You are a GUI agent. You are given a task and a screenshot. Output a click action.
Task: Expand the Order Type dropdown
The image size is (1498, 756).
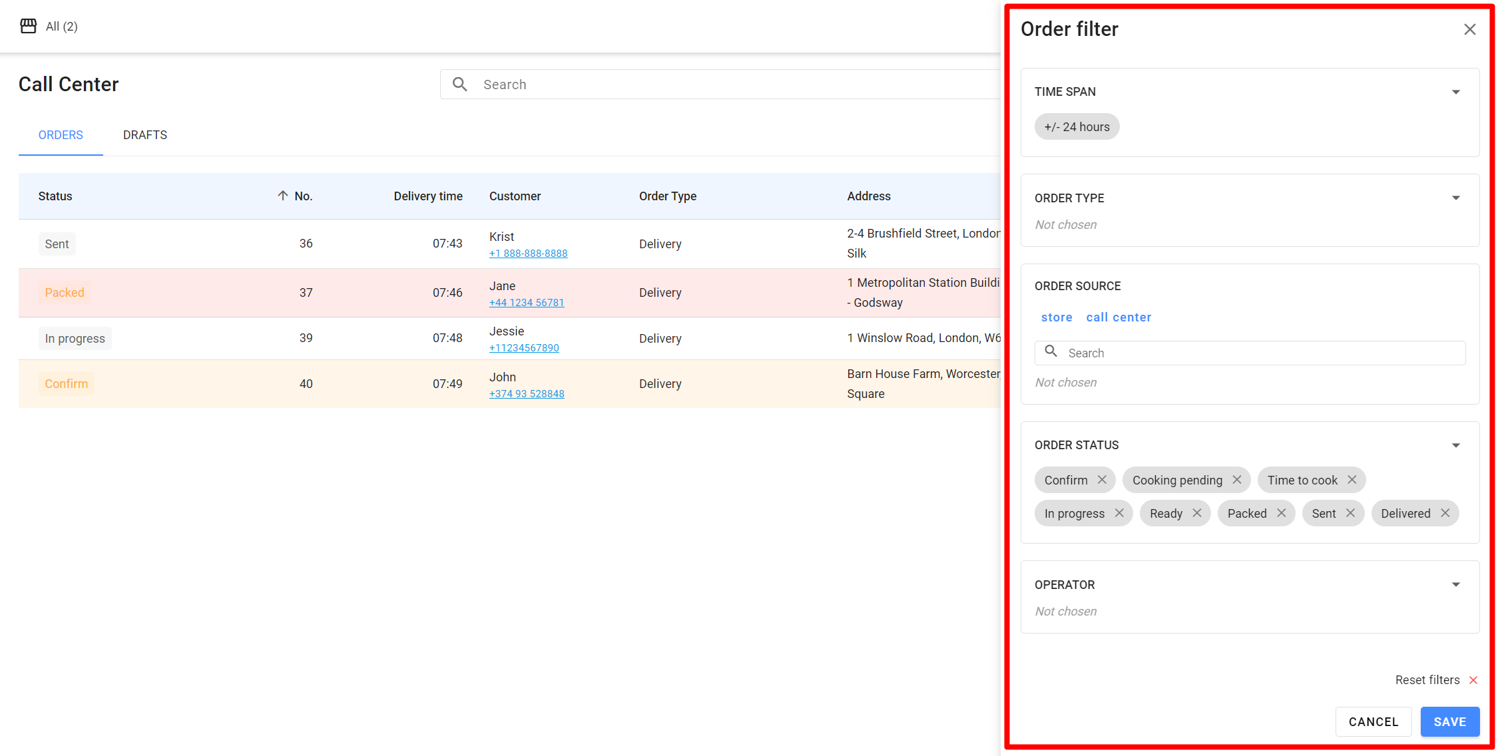point(1456,198)
